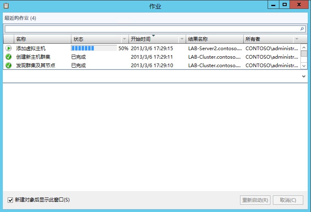
Task: Click the job list scrollbar thumb
Action: (304, 54)
